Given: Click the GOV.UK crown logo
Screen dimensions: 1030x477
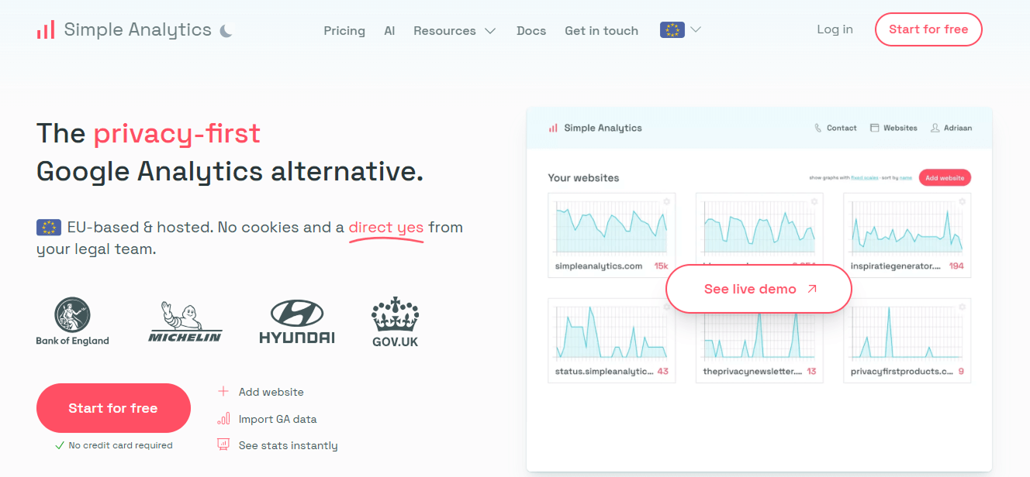Looking at the screenshot, I should 395,322.
